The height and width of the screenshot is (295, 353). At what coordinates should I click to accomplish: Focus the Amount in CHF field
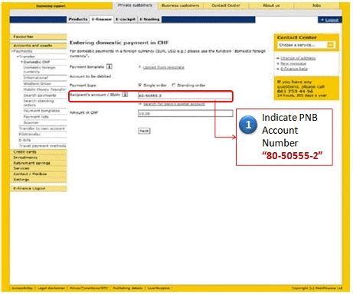185,113
